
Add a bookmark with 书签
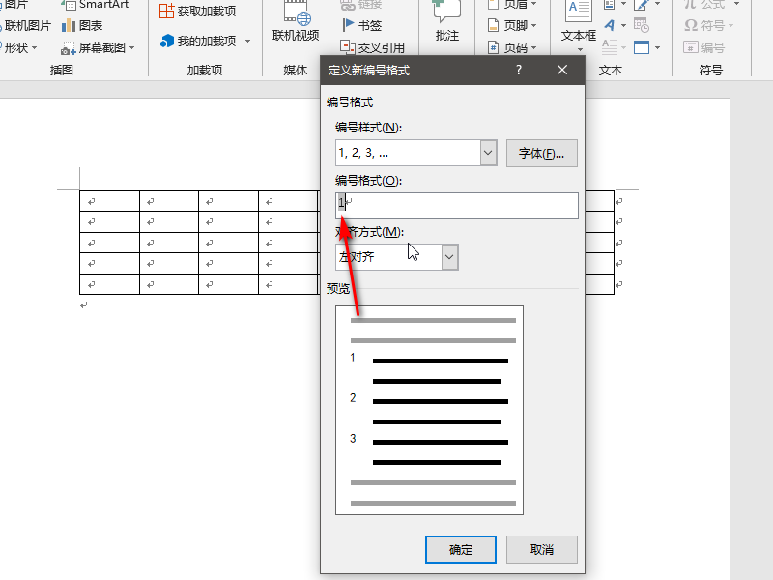pos(361,25)
